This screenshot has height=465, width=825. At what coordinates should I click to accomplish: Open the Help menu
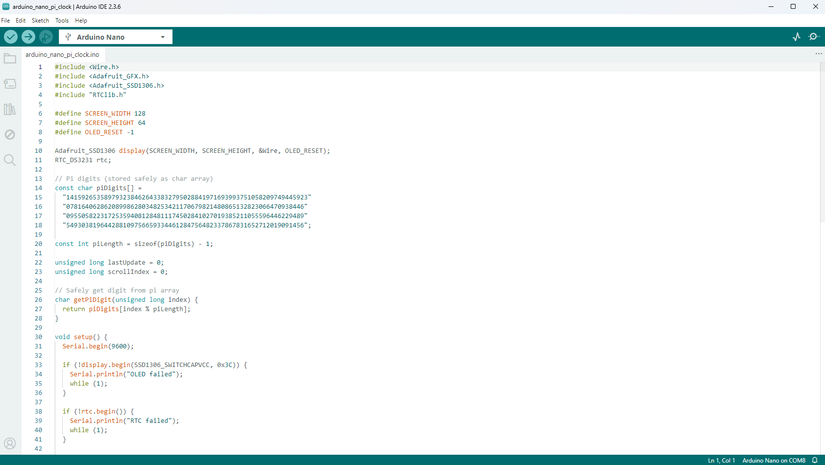pyautogui.click(x=81, y=21)
